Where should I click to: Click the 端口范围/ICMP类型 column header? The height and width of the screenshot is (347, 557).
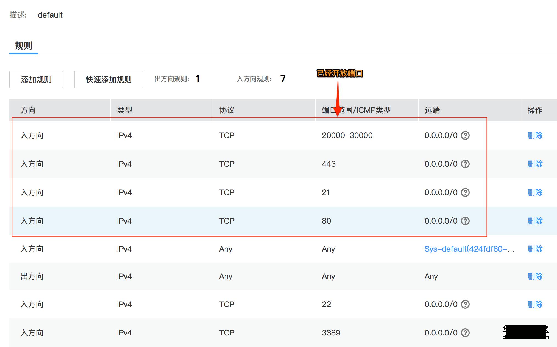[x=356, y=110]
